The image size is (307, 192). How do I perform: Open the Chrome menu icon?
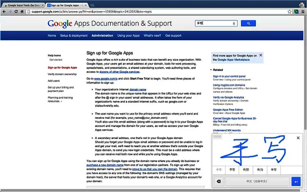click(303, 12)
